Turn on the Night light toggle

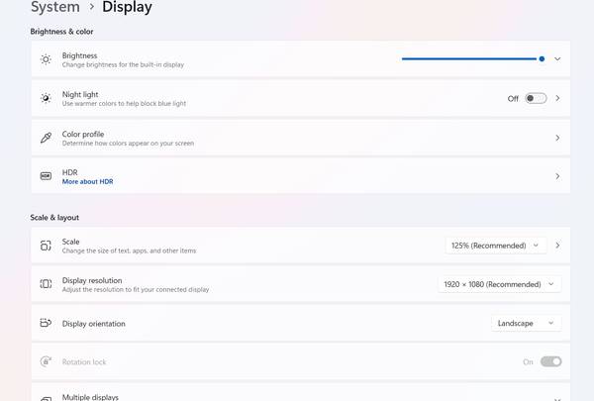tap(536, 98)
